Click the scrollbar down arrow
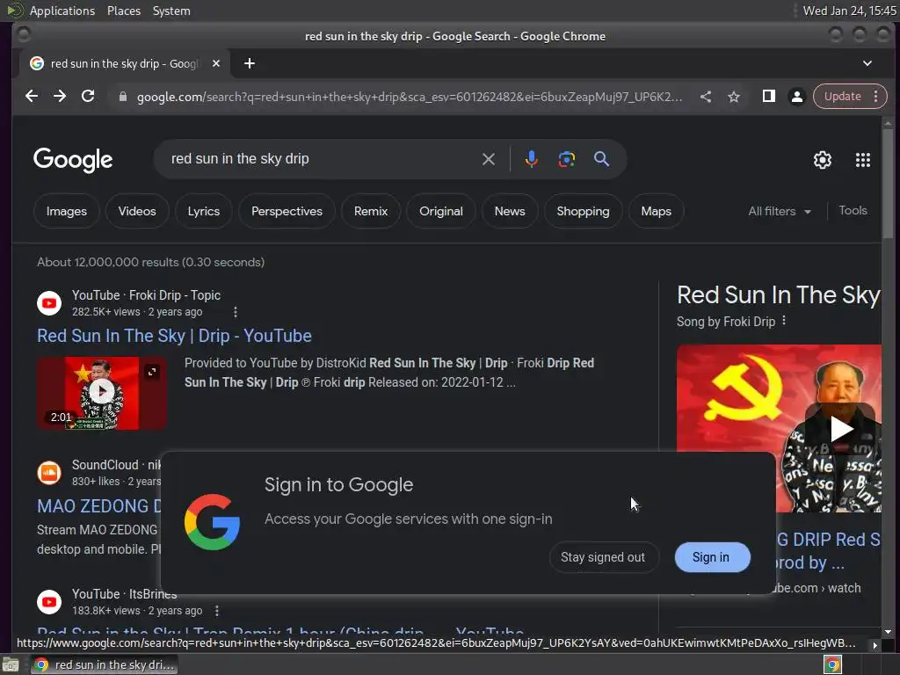 point(888,632)
